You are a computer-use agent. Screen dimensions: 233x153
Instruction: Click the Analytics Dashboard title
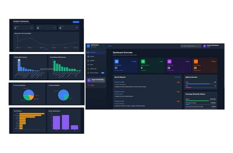[x=21, y=21]
